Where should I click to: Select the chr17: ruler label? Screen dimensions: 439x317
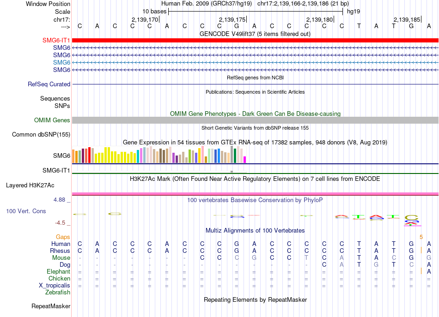tap(62, 19)
